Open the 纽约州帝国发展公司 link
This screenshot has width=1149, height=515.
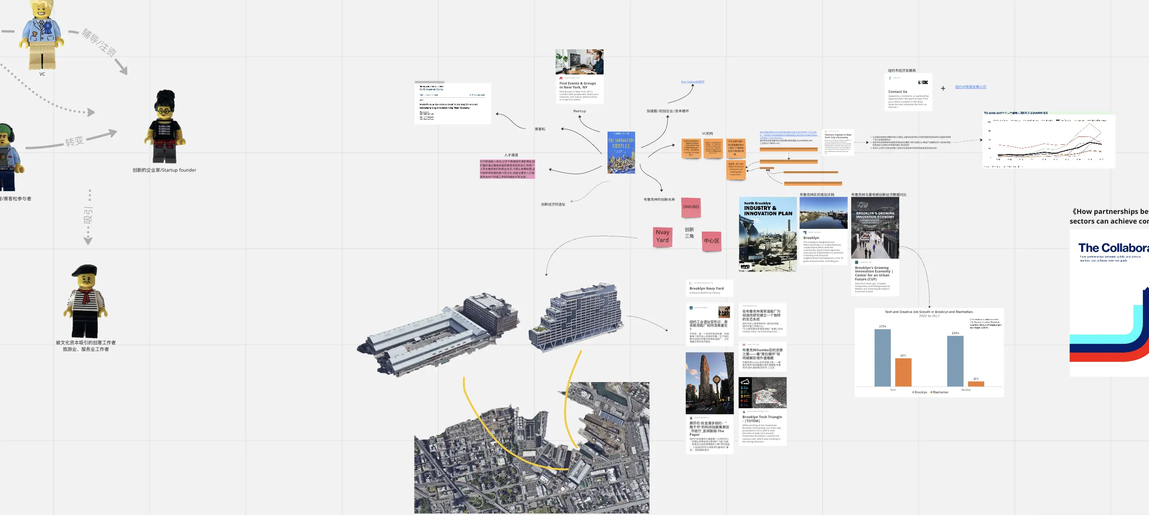click(x=970, y=87)
